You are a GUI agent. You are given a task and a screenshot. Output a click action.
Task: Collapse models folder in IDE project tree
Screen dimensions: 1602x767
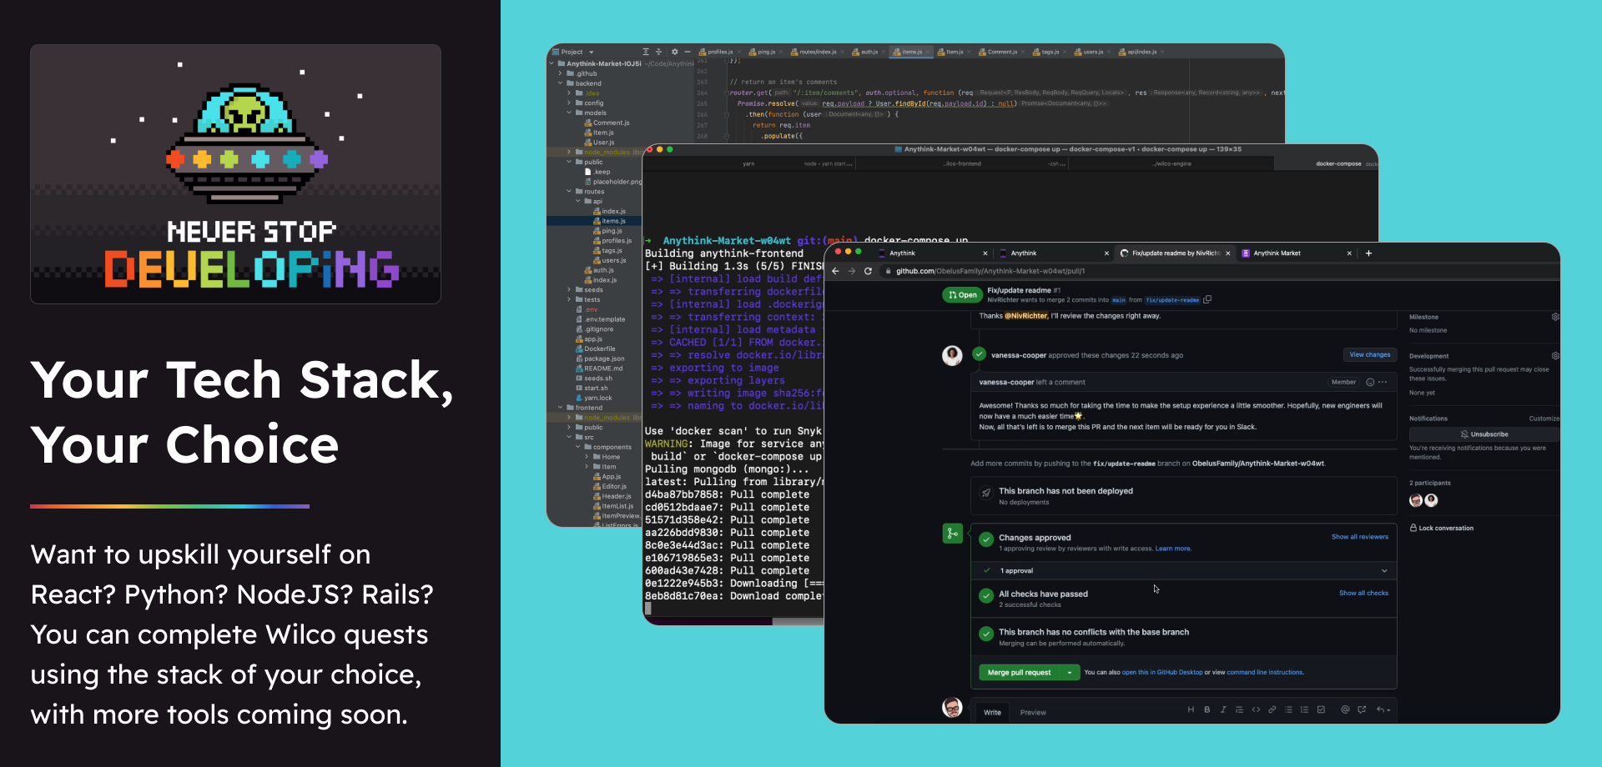569,113
